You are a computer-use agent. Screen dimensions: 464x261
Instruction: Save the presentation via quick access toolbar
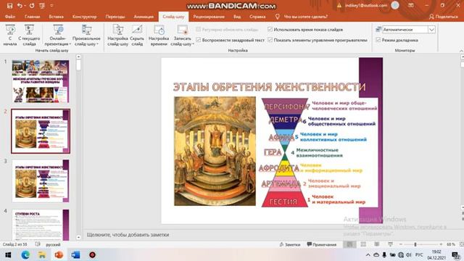9,6
